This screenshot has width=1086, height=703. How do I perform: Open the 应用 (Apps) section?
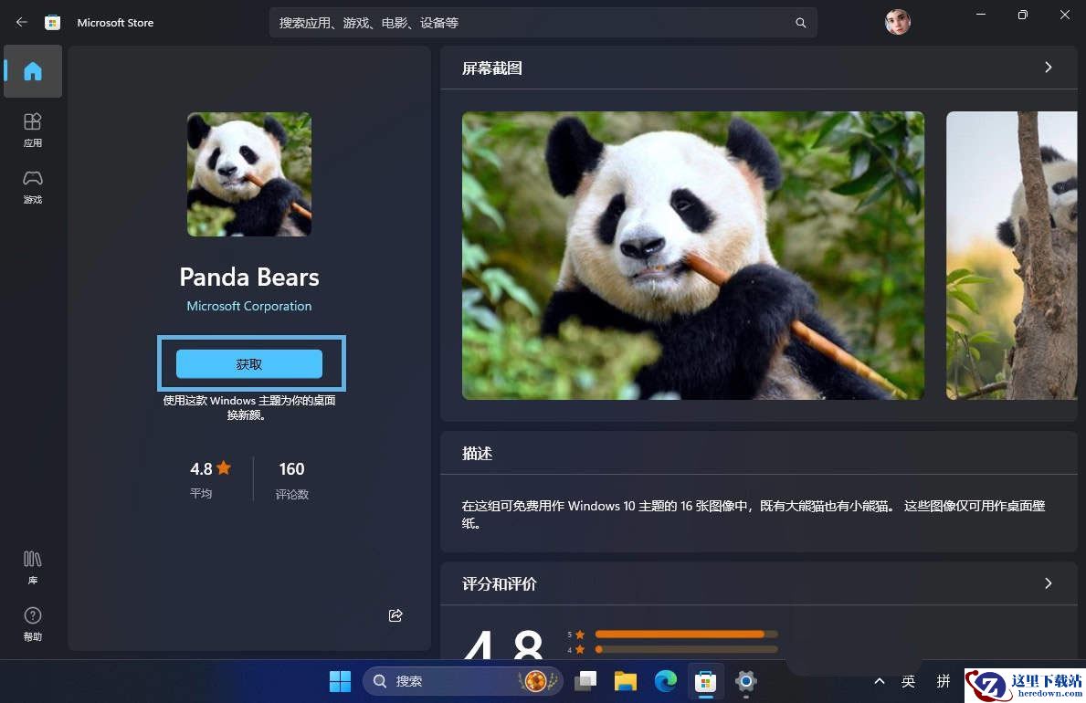(33, 131)
